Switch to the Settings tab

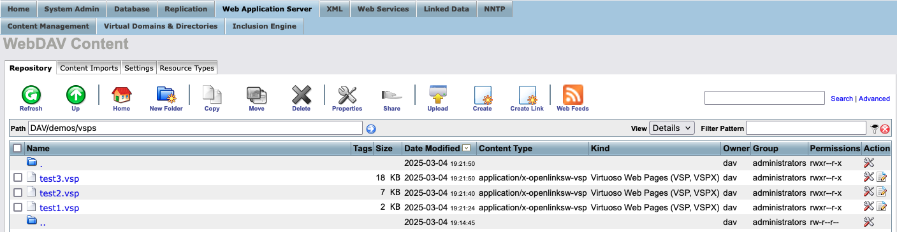pyautogui.click(x=139, y=68)
